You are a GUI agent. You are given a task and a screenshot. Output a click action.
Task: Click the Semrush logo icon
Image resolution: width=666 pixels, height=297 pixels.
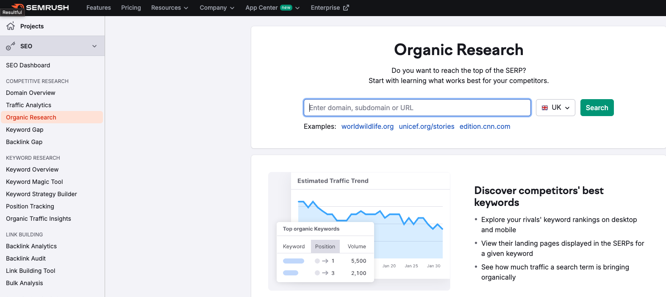(x=18, y=7)
